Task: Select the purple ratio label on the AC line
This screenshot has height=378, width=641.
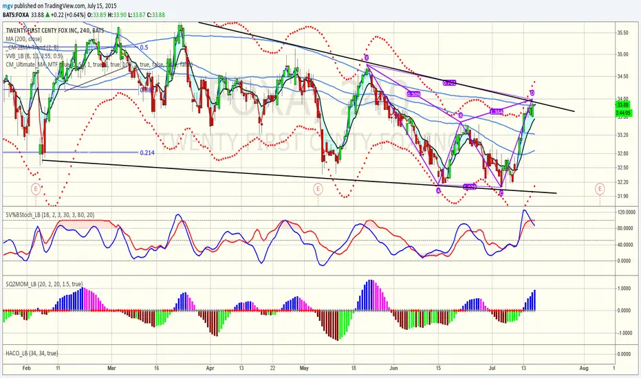Action: click(x=470, y=187)
